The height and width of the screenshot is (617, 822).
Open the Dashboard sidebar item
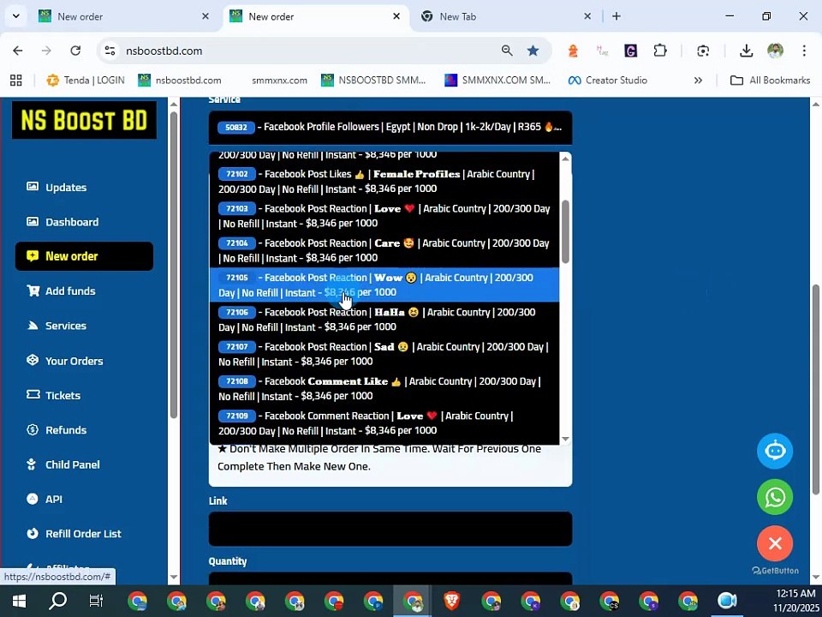click(x=63, y=222)
